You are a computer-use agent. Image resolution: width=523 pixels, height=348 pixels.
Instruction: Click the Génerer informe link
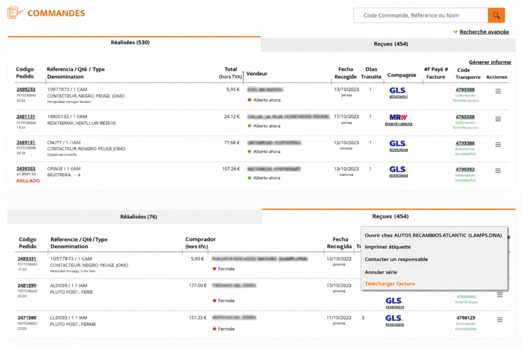pos(489,62)
